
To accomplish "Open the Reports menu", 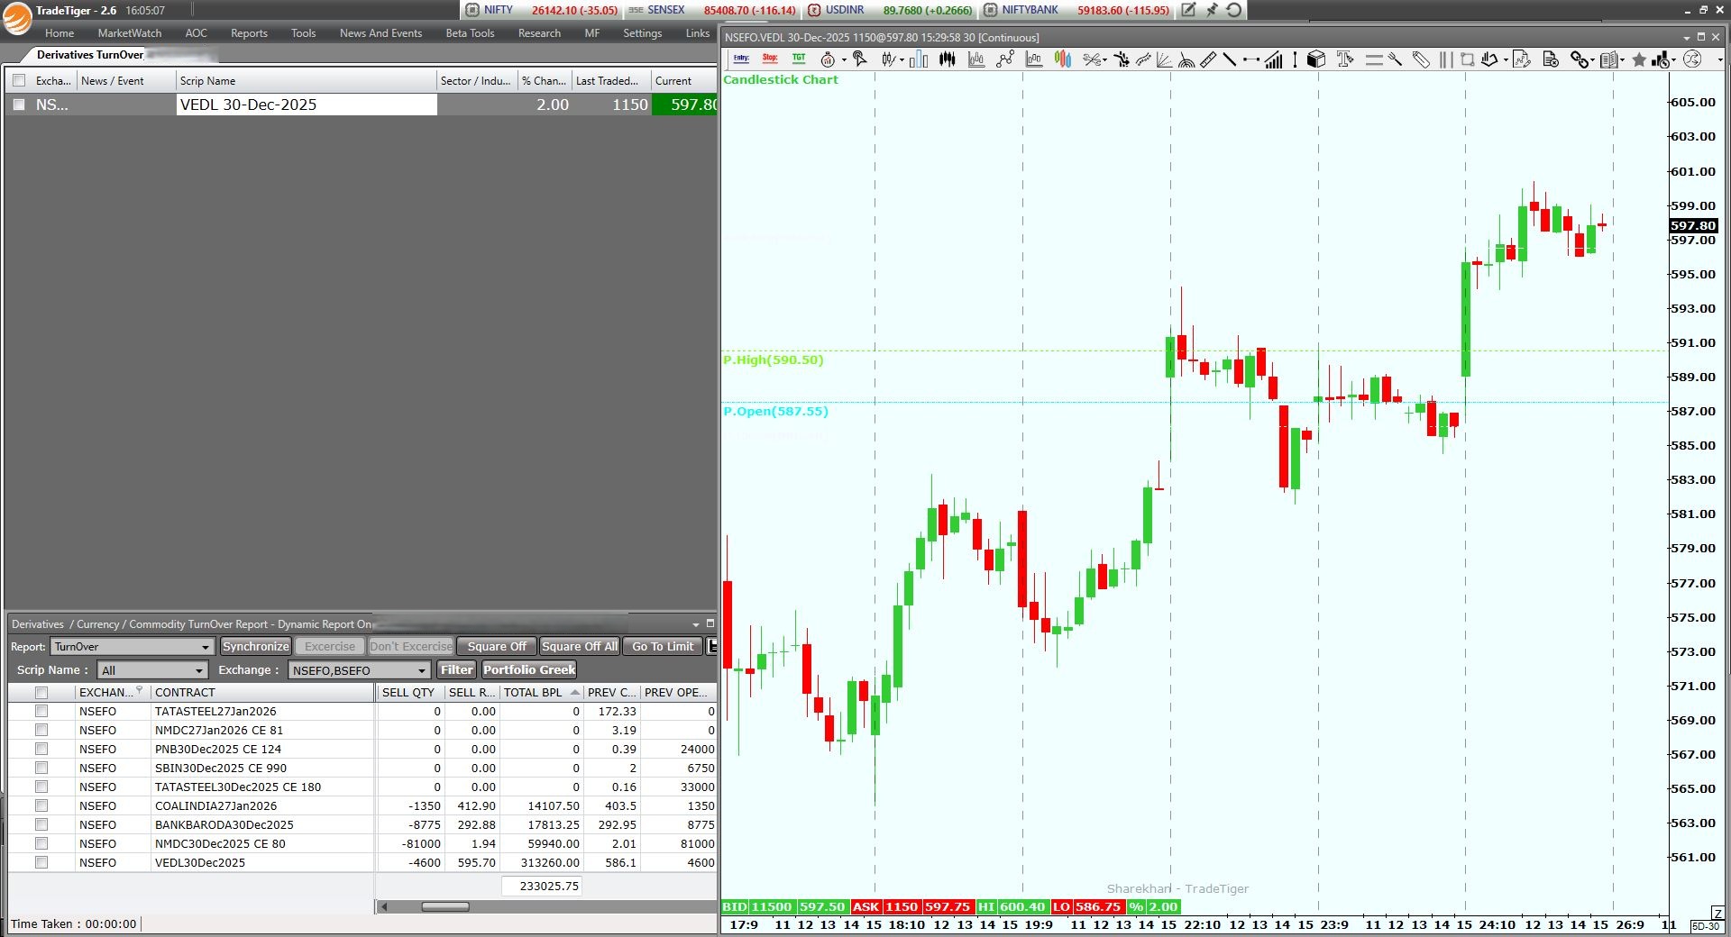I will pos(249,33).
